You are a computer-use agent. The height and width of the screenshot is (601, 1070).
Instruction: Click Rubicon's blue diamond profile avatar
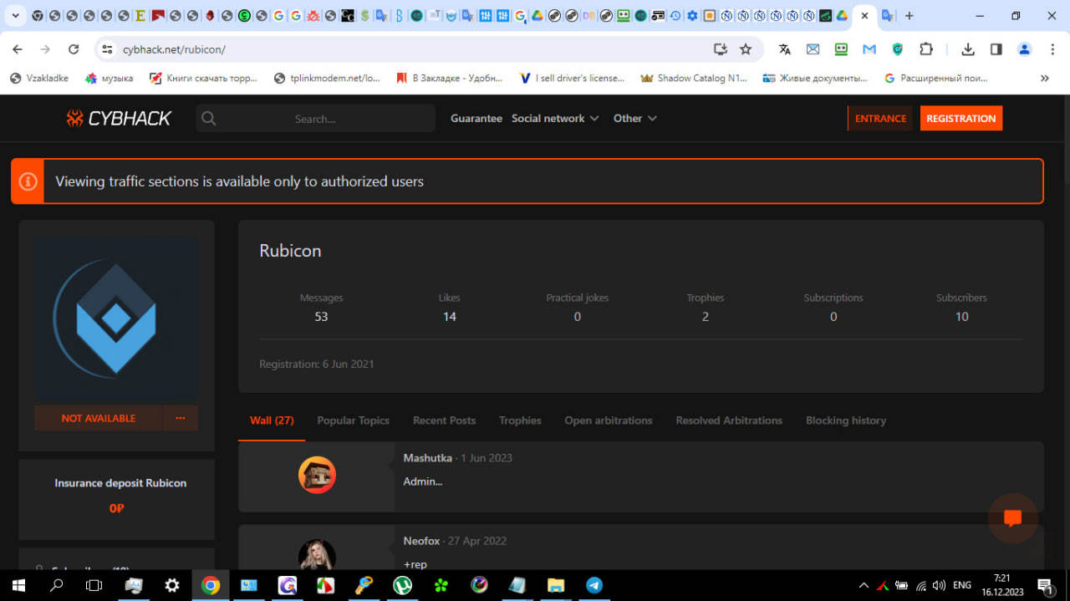[116, 318]
